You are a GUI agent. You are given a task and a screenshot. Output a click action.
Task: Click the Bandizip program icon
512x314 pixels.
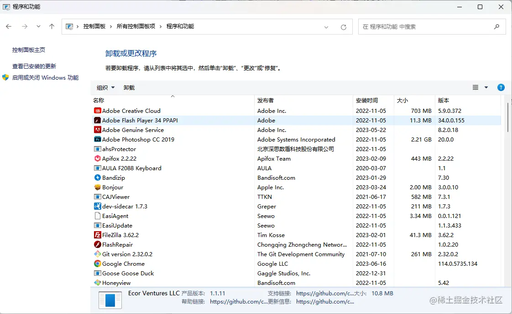click(x=97, y=177)
